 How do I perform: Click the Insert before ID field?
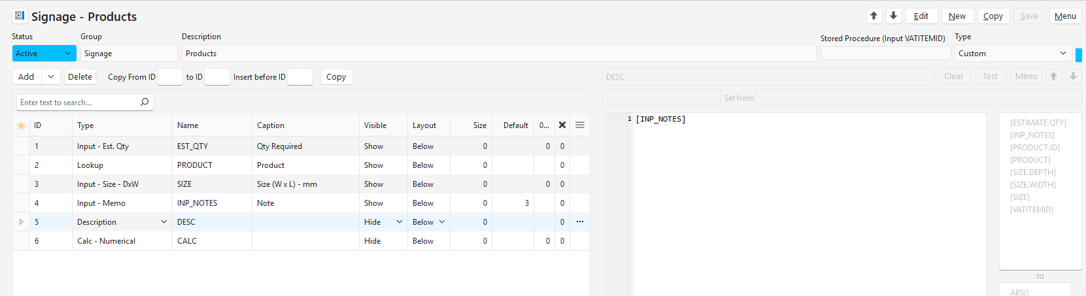[x=300, y=77]
